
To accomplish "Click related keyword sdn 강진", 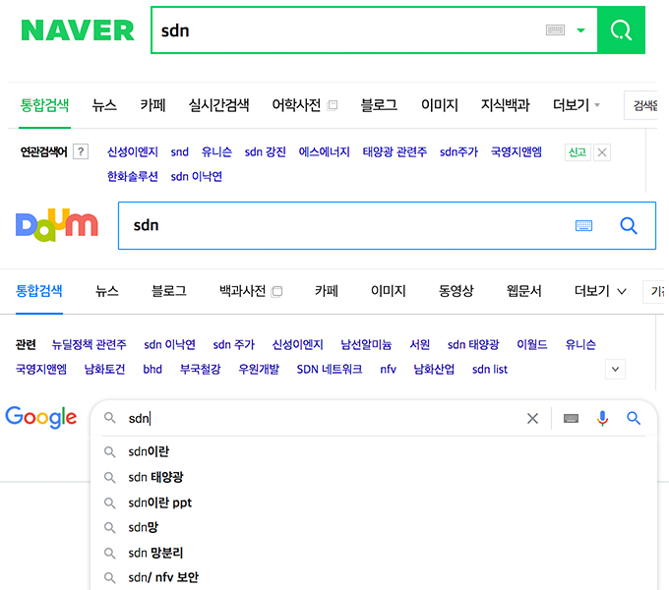I will 265,151.
